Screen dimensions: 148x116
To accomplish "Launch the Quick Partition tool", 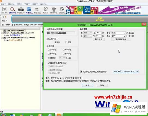I will tap(29, 10).
